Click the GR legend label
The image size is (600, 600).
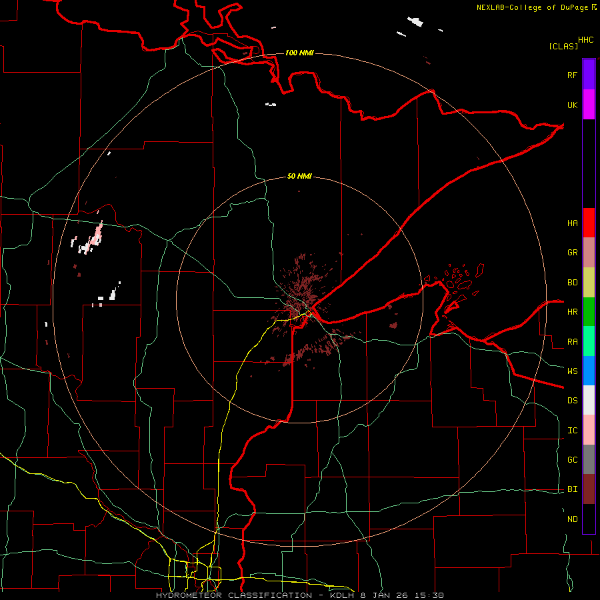pyautogui.click(x=573, y=253)
